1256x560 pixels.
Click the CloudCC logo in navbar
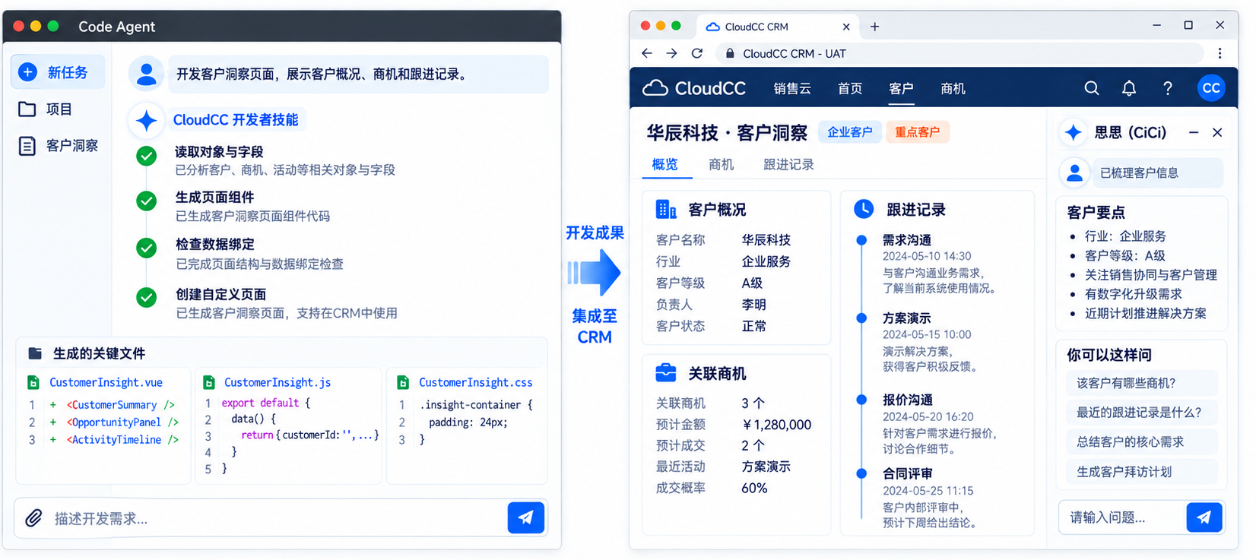(x=694, y=88)
